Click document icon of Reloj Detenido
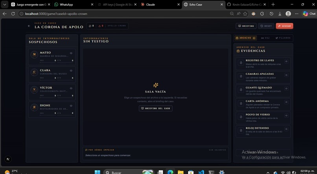Viewport: 317px width, 174px height. click(x=241, y=130)
